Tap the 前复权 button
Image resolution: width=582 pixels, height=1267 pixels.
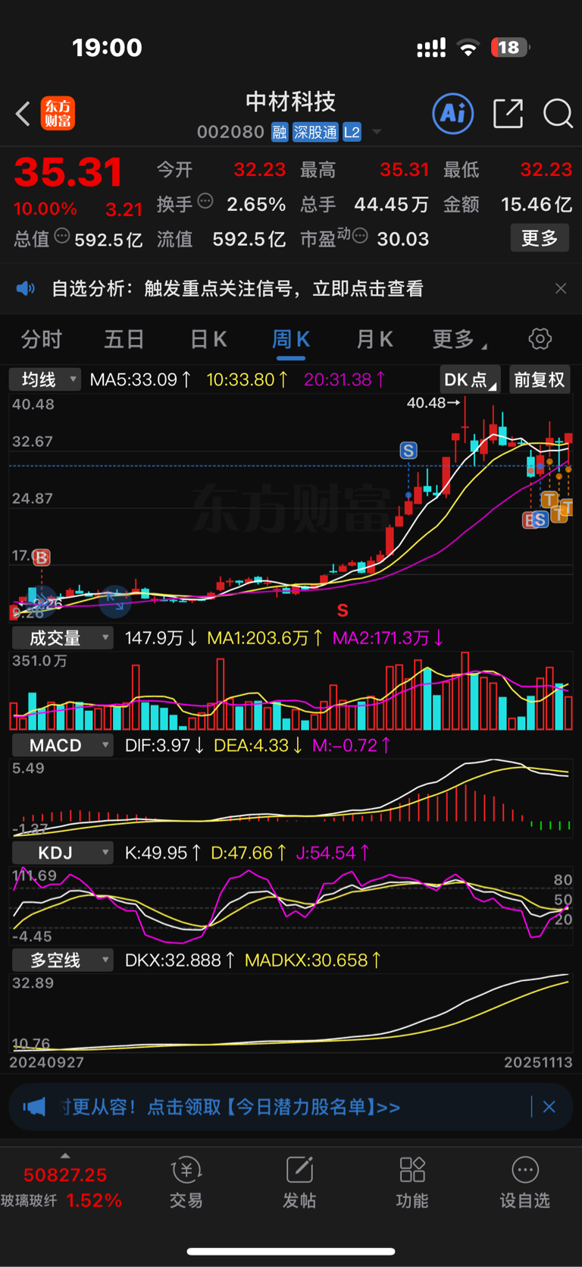coord(540,379)
